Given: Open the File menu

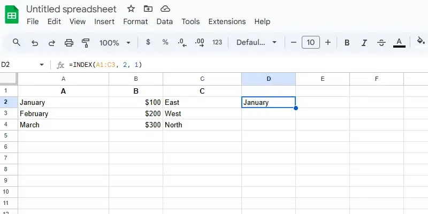Looking at the screenshot, I should click(x=33, y=21).
